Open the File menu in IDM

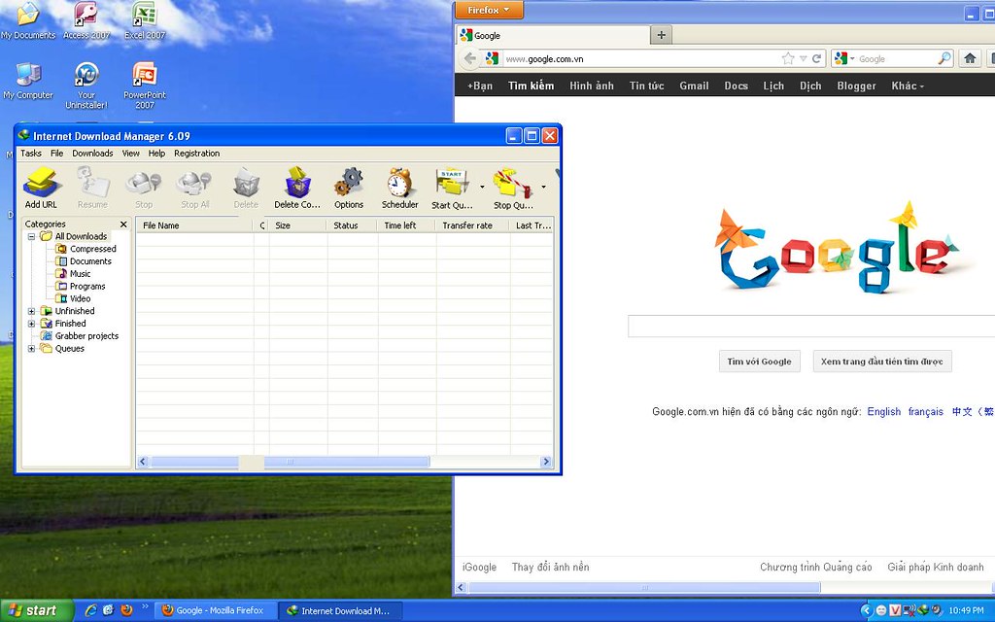[x=56, y=154]
